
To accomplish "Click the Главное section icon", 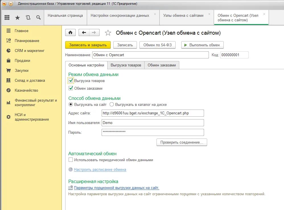I will [9, 31].
